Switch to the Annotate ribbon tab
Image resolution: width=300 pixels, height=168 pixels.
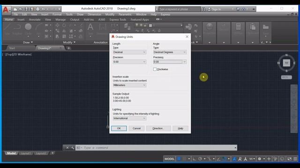coord(35,20)
